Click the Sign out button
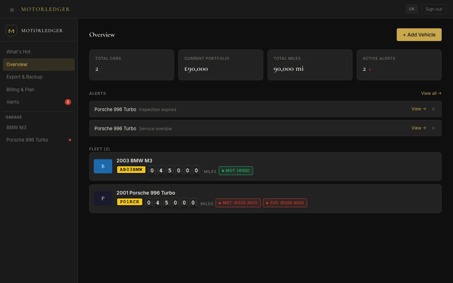Viewport: 453px width, 283px height. coord(434,9)
